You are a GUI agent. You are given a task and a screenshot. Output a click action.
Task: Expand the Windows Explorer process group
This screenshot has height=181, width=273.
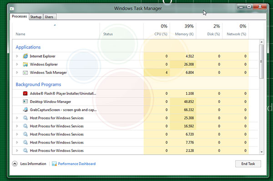(17, 64)
